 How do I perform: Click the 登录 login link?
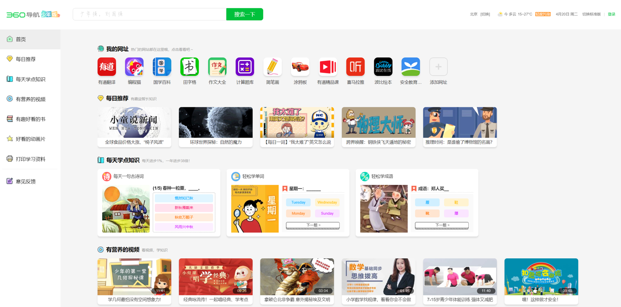[x=612, y=14]
